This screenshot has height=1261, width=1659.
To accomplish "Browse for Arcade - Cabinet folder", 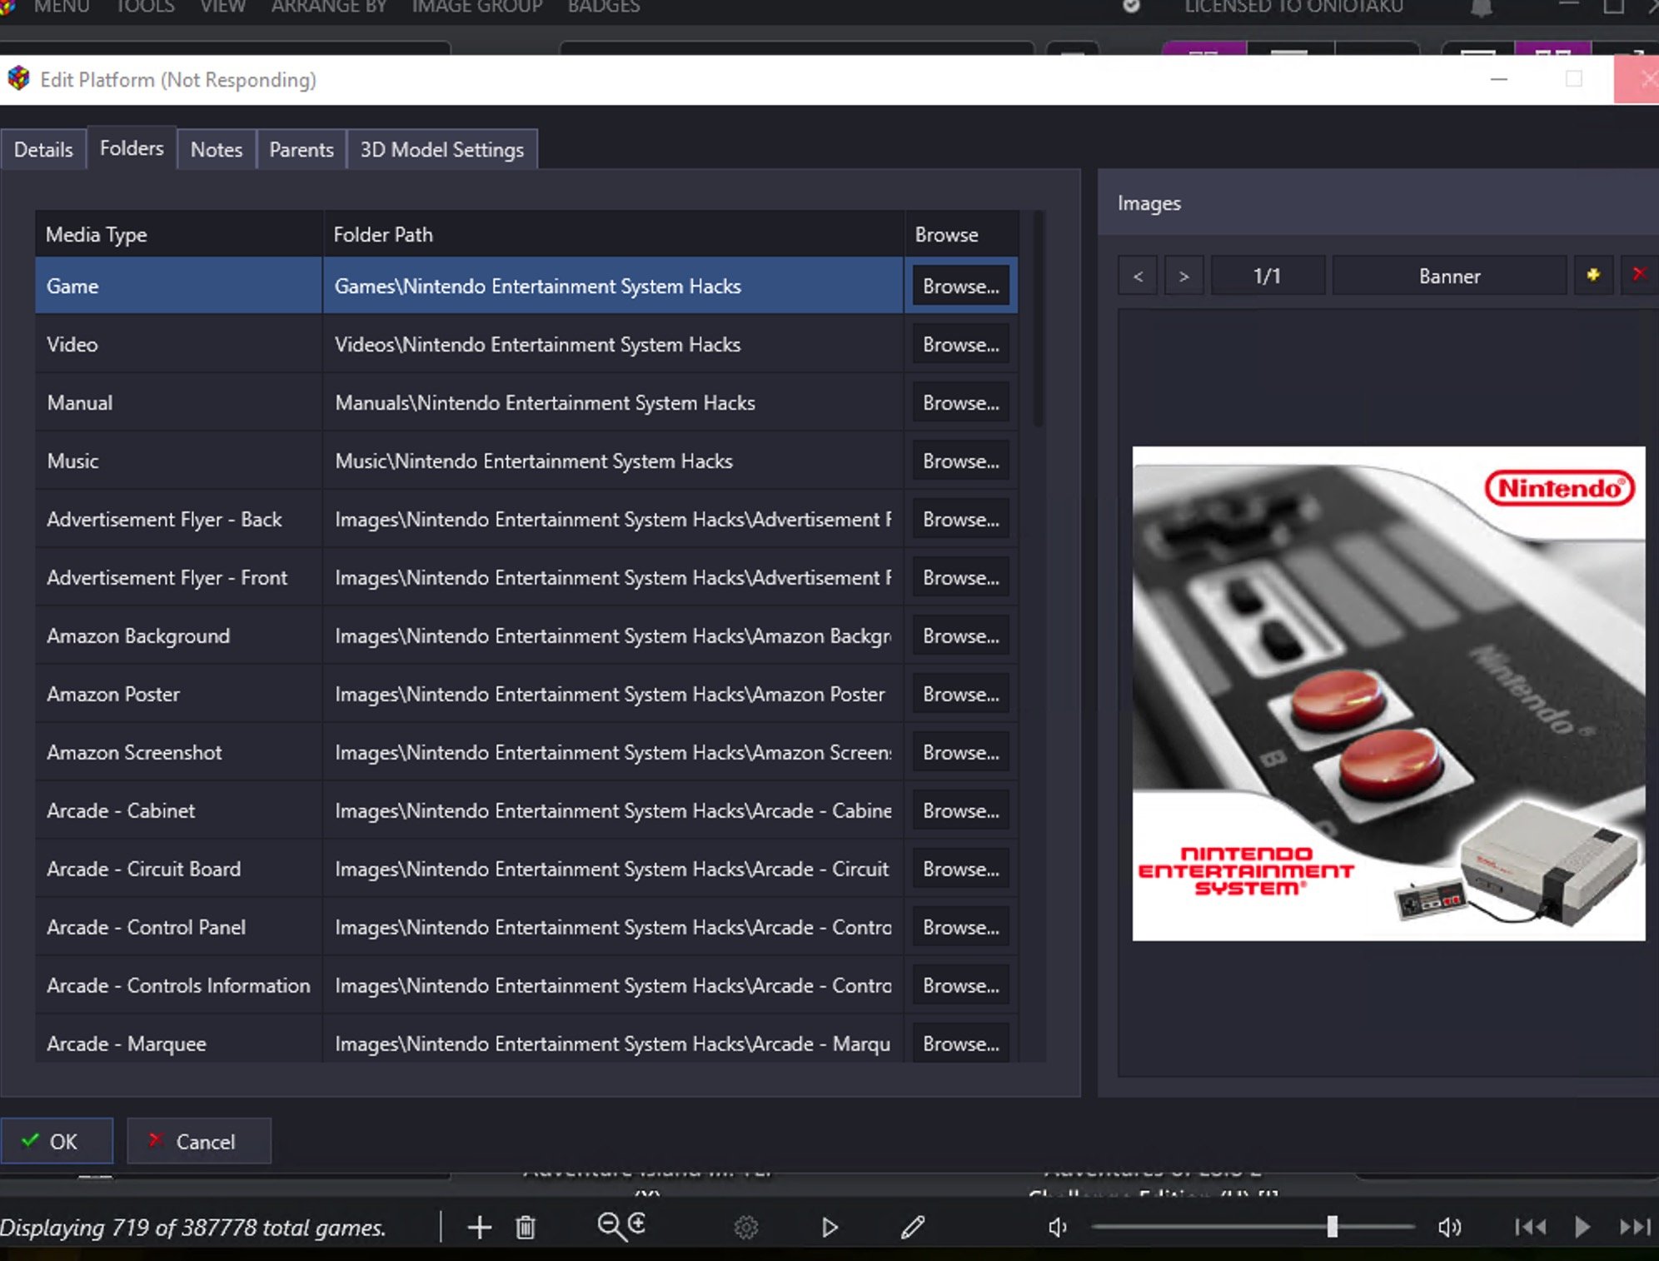I will (961, 810).
